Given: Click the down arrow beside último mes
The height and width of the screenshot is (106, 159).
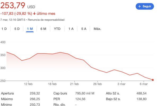Looking at the screenshot, I should pyautogui.click(x=34, y=14).
